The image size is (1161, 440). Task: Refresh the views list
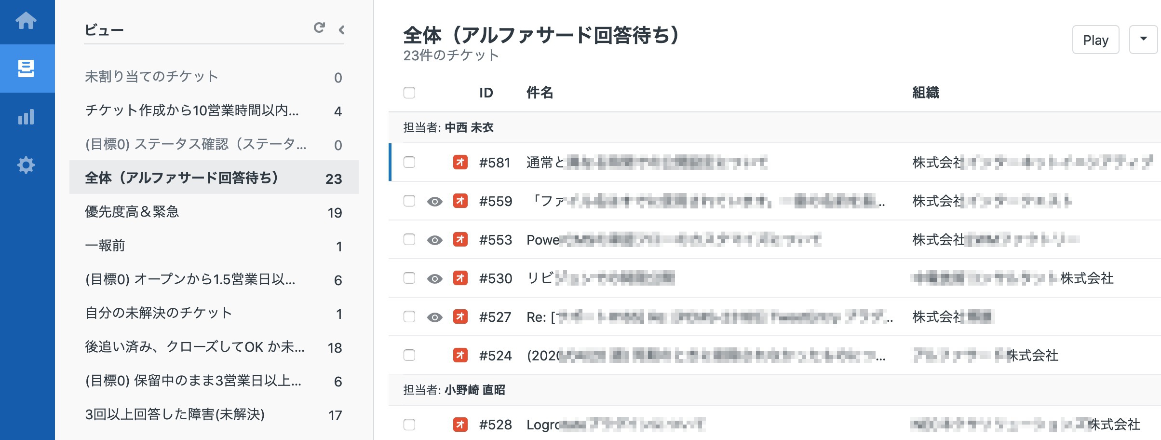(x=319, y=28)
